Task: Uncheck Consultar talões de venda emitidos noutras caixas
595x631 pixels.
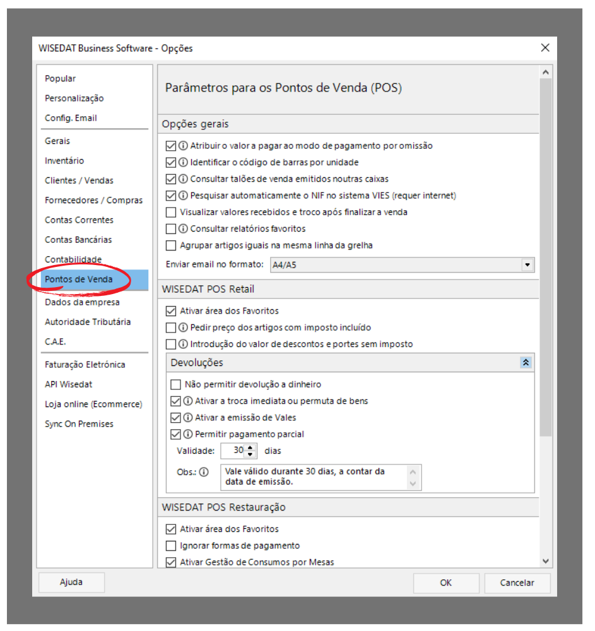Action: [171, 179]
